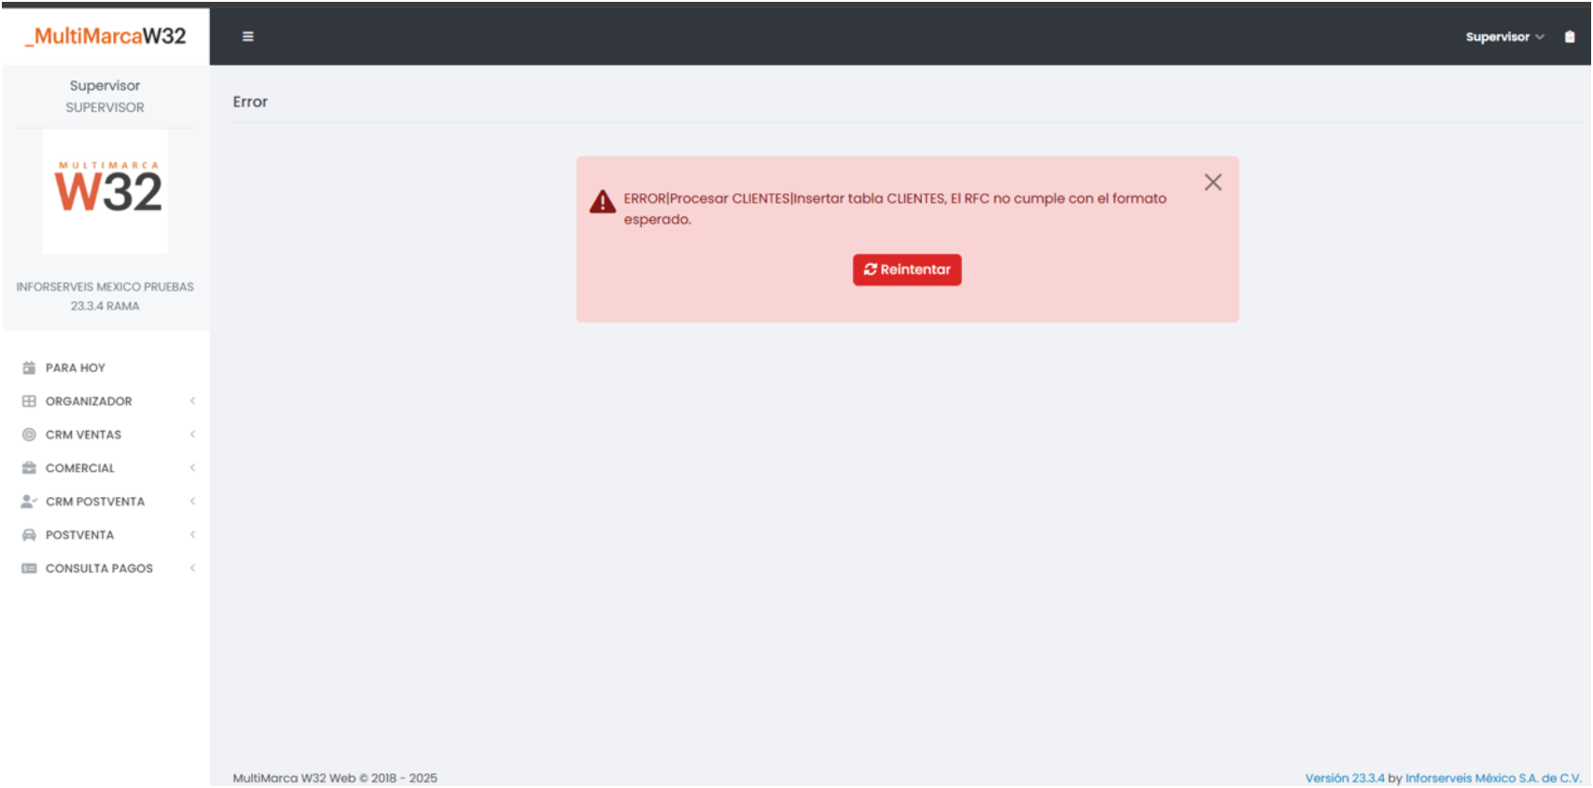Expand the CRM Ventas submenu chevron
This screenshot has width=1593, height=788.
point(192,435)
